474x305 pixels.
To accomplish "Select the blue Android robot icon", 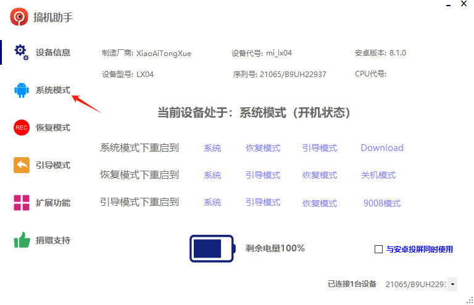I will point(22,91).
